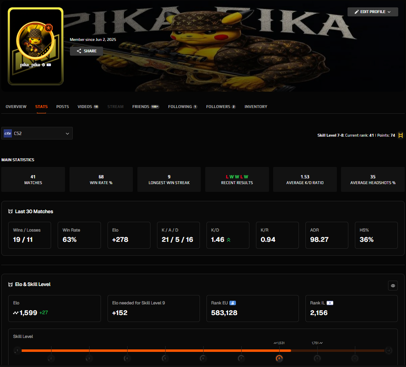The width and height of the screenshot is (406, 367).
Task: Toggle the Elo & Skill Level visibility eye
Action: 393,286
